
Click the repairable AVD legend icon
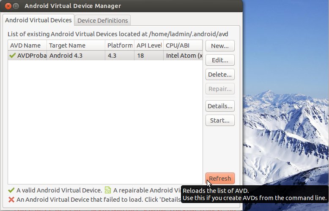coord(108,190)
